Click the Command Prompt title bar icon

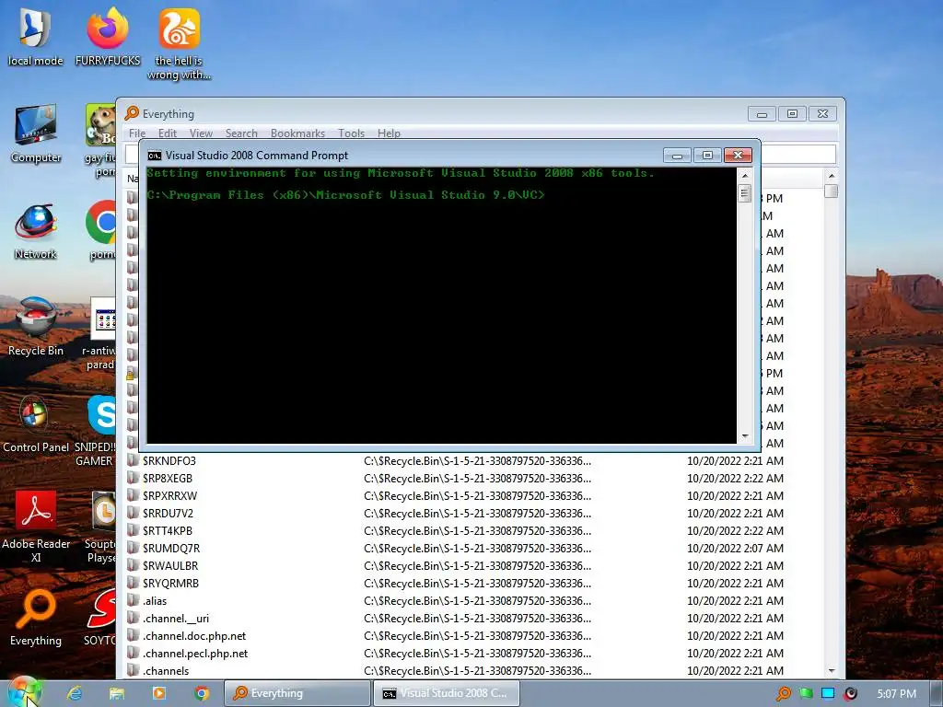(x=155, y=156)
